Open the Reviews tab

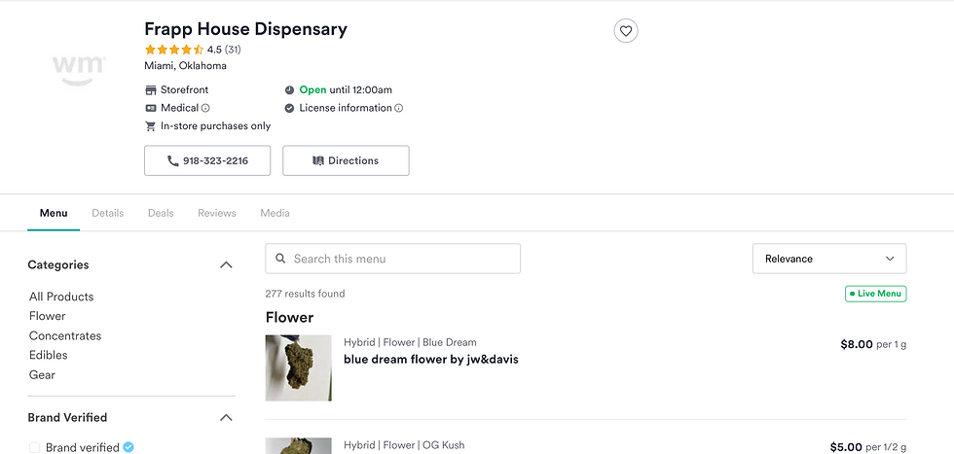tap(217, 213)
